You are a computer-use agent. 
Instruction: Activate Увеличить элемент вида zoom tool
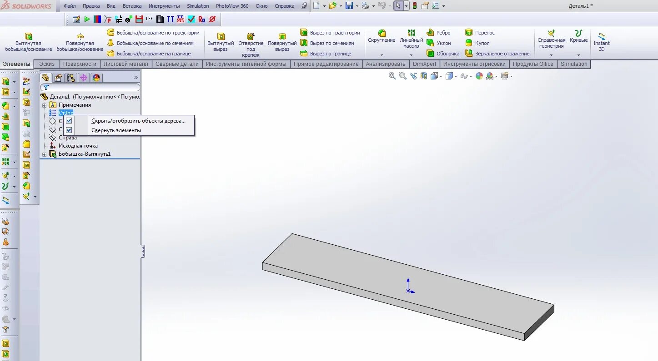(402, 76)
